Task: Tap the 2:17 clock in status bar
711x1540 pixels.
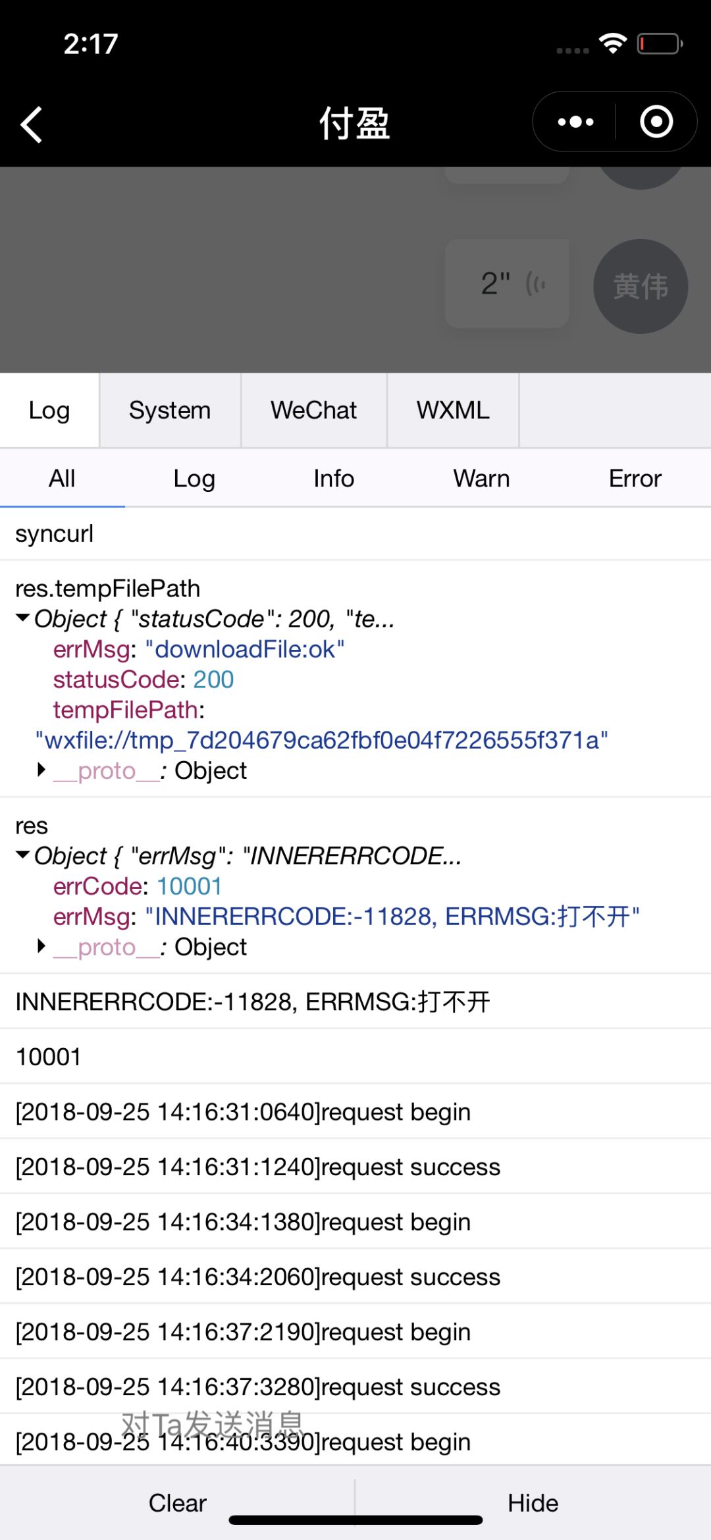Action: 91,44
